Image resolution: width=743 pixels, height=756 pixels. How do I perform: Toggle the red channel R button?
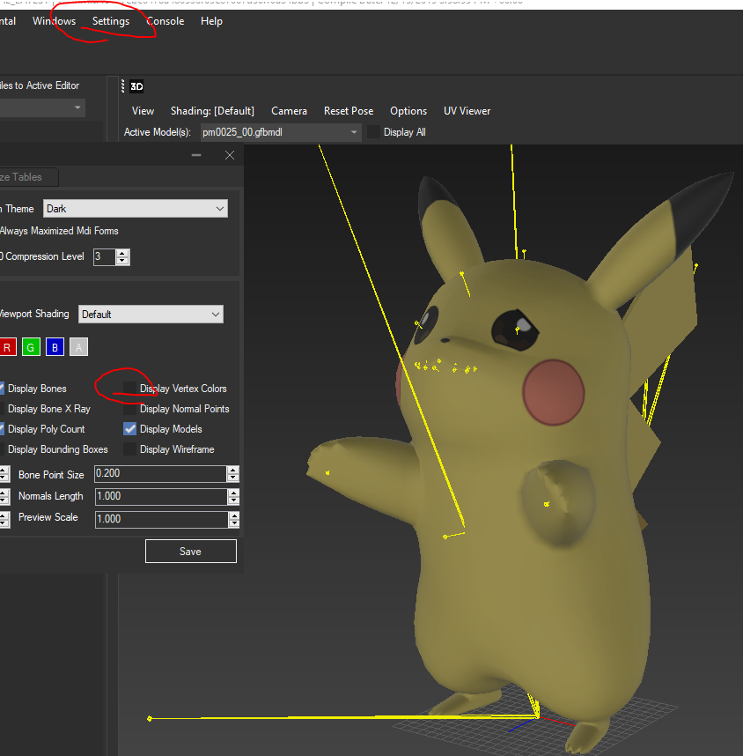click(x=7, y=347)
